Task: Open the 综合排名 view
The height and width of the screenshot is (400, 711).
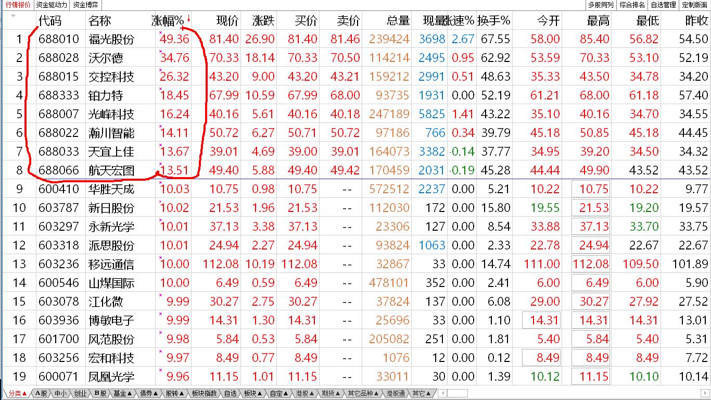Action: (x=632, y=5)
